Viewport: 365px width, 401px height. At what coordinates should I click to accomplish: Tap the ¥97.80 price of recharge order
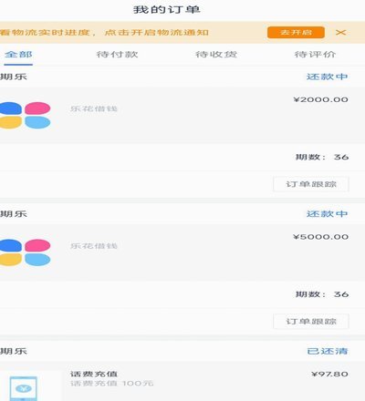point(330,374)
